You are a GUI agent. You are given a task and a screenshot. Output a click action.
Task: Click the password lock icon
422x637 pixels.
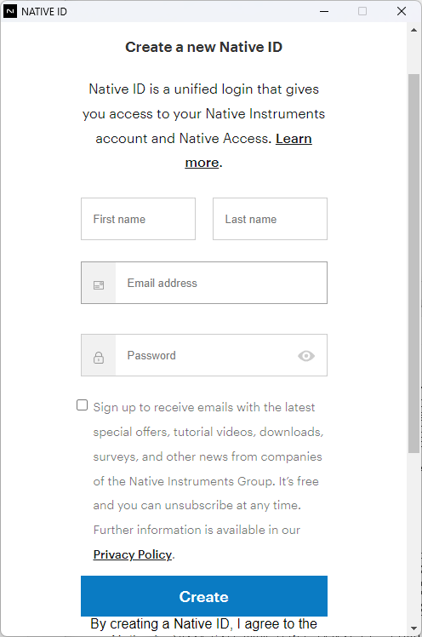(99, 358)
